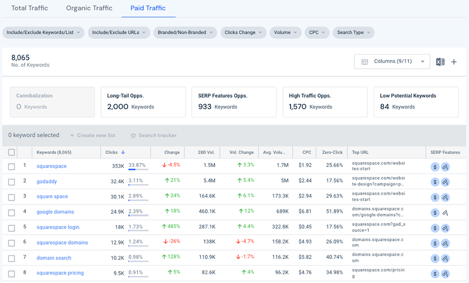Open the Volume filter dropdown

tap(286, 33)
